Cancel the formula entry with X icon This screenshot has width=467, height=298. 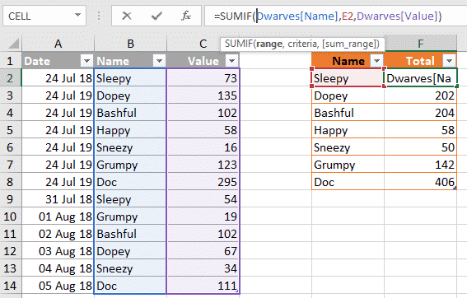click(127, 16)
